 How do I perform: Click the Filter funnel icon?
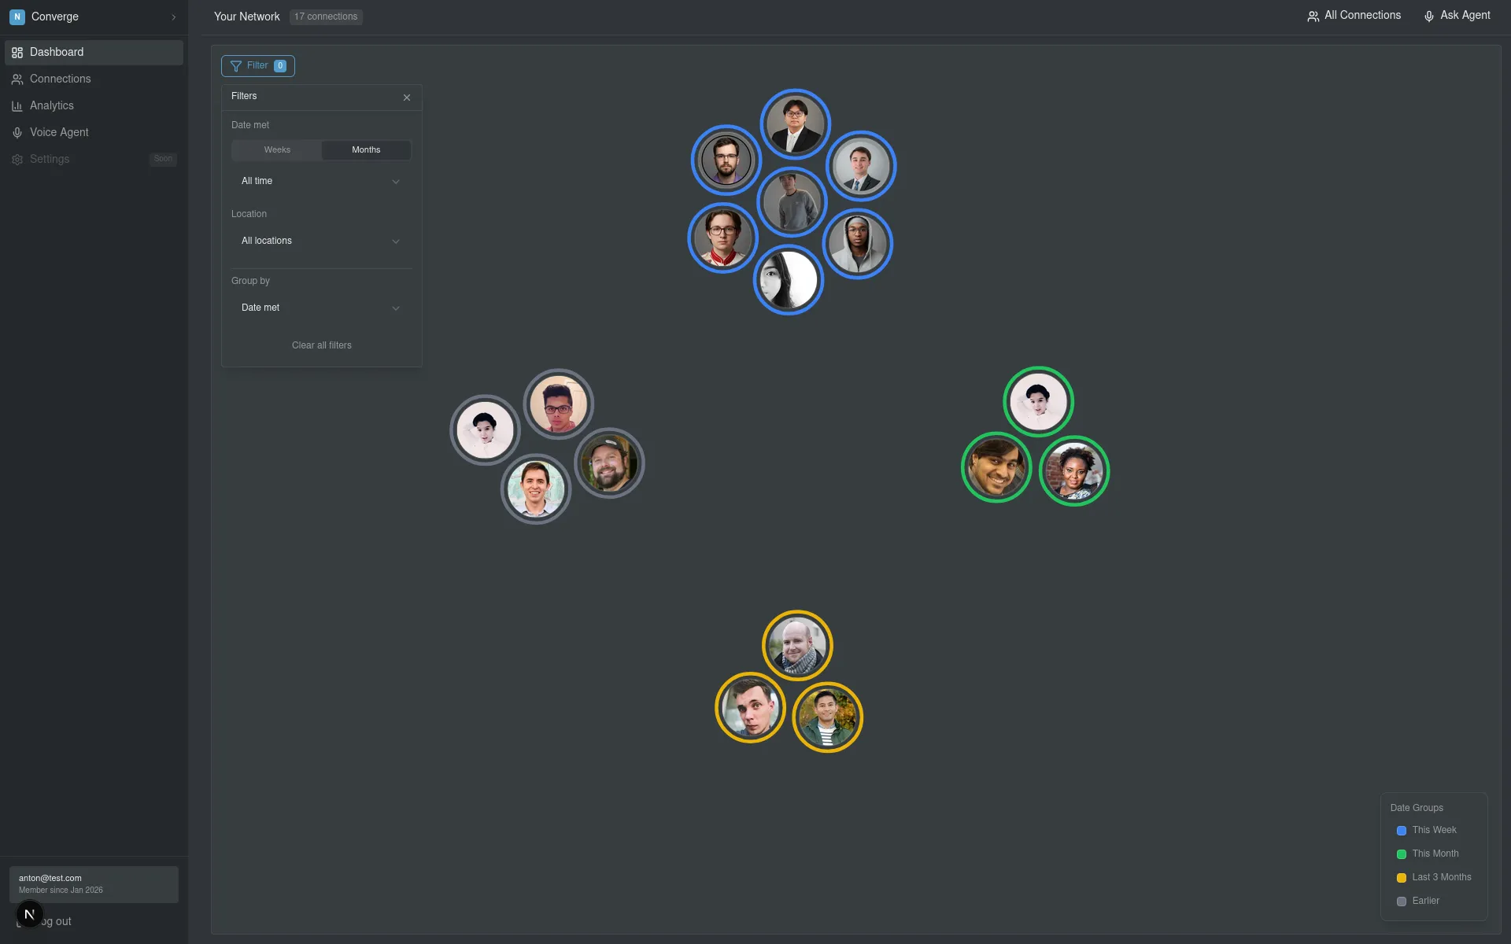tap(236, 66)
